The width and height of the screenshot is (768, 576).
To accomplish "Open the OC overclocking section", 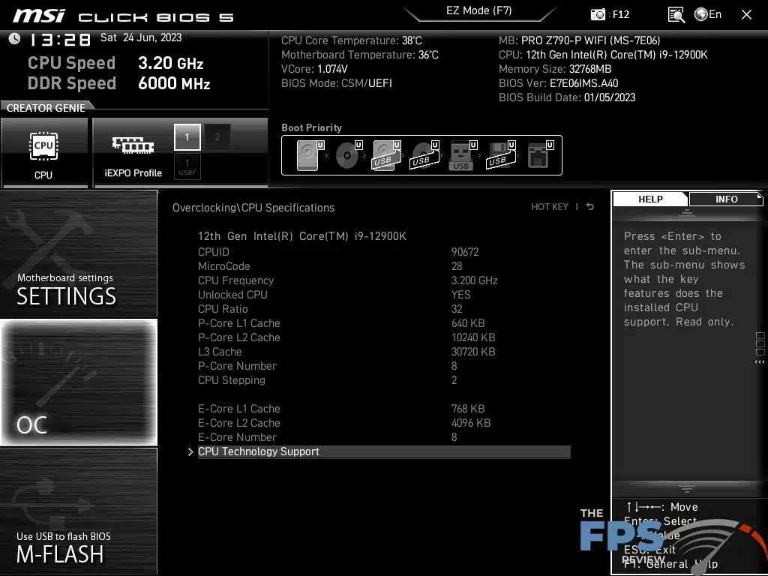I will (x=78, y=382).
